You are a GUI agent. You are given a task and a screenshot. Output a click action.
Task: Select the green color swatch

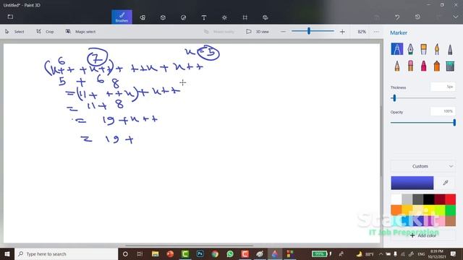(x=450, y=210)
